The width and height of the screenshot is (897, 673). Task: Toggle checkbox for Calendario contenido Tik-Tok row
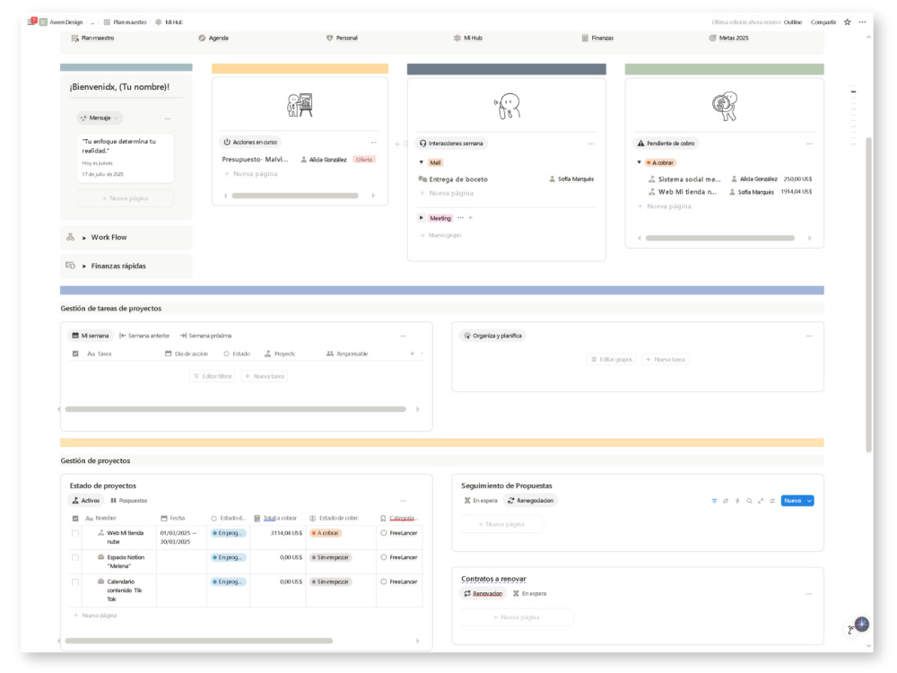[75, 582]
